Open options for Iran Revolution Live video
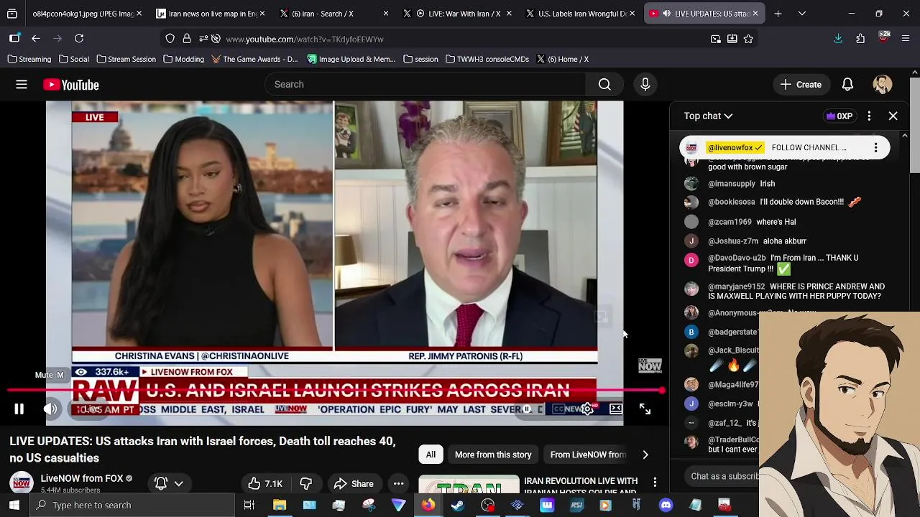 tap(655, 483)
